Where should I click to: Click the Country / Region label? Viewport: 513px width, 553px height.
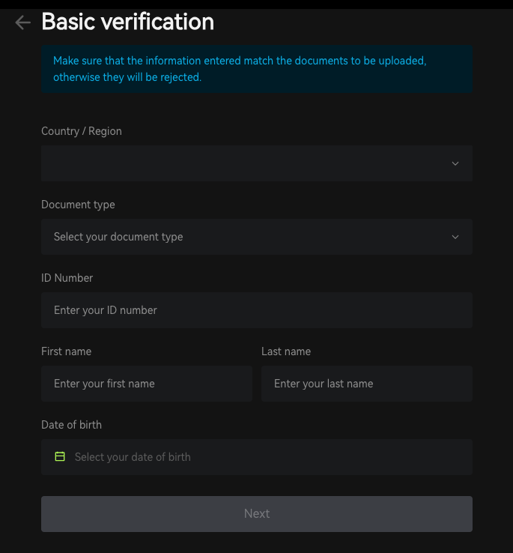tap(82, 131)
